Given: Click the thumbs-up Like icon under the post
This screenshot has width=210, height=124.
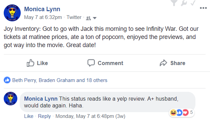Looking at the screenshot, I should point(31,63).
